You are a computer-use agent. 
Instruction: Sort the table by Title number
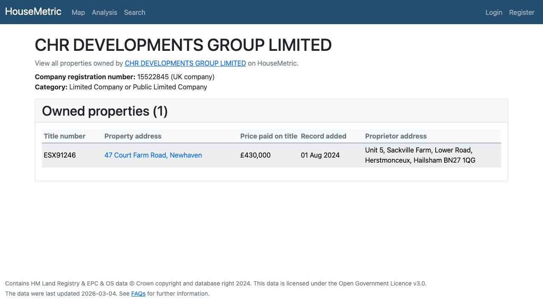coord(64,136)
